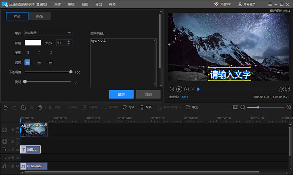Screen dimensions: 293x175
Task: Toggle visibility of text track 2
Action: (x=18, y=158)
